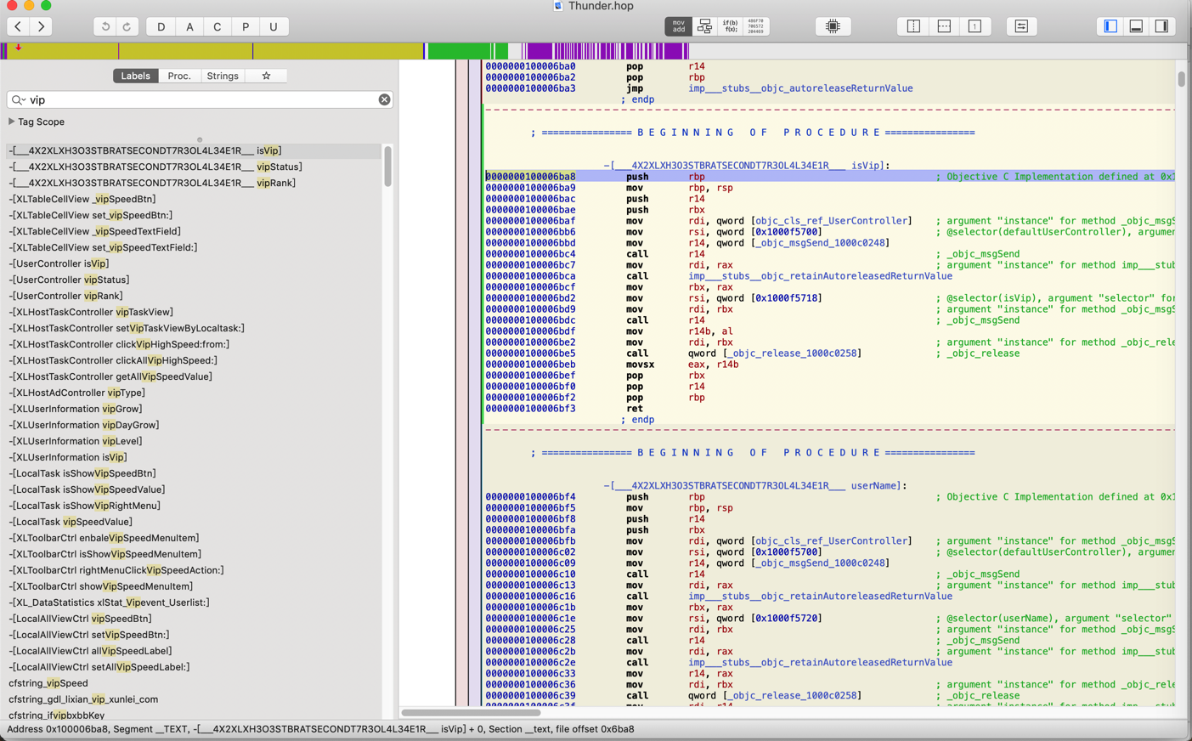Click the red arrow position marker
The width and height of the screenshot is (1192, 741).
18,48
